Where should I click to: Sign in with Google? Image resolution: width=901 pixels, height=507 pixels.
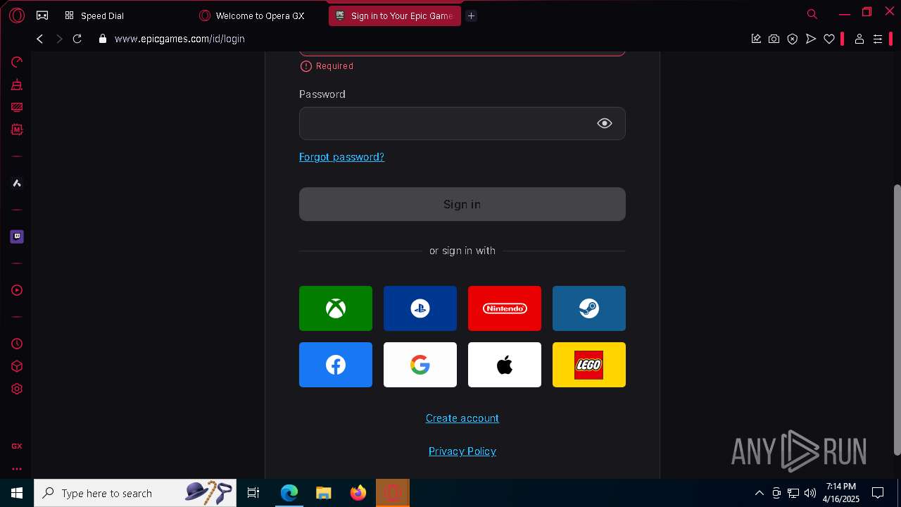[420, 365]
